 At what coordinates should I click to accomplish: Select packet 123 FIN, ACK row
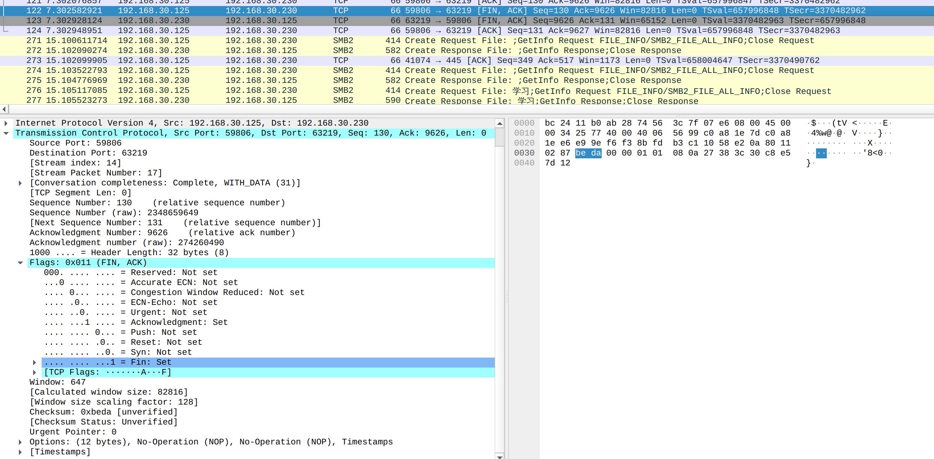pyautogui.click(x=254, y=21)
